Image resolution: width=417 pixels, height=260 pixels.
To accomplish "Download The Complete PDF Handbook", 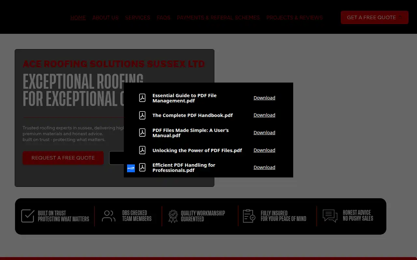I will click(265, 115).
